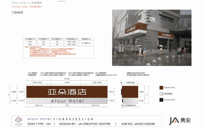
Task: Click the '2.16X' dimension label above the sign
Action: pos(67,82)
